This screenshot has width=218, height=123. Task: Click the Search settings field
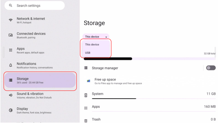pyautogui.click(x=35, y=5)
